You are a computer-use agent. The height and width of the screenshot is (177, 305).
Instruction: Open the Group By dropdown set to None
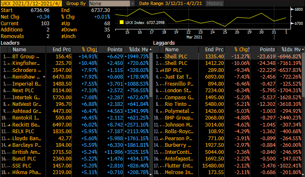coord(111,3)
